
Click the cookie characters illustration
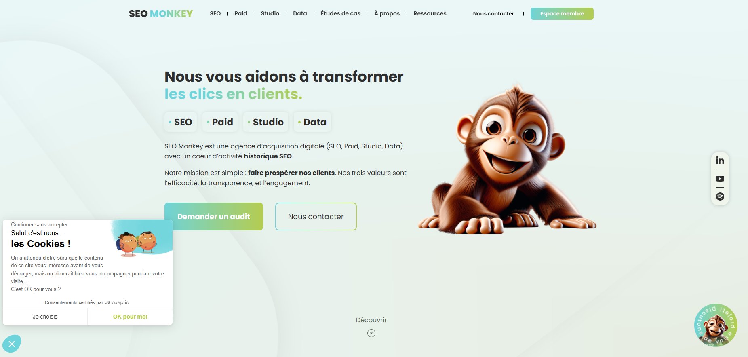point(136,243)
